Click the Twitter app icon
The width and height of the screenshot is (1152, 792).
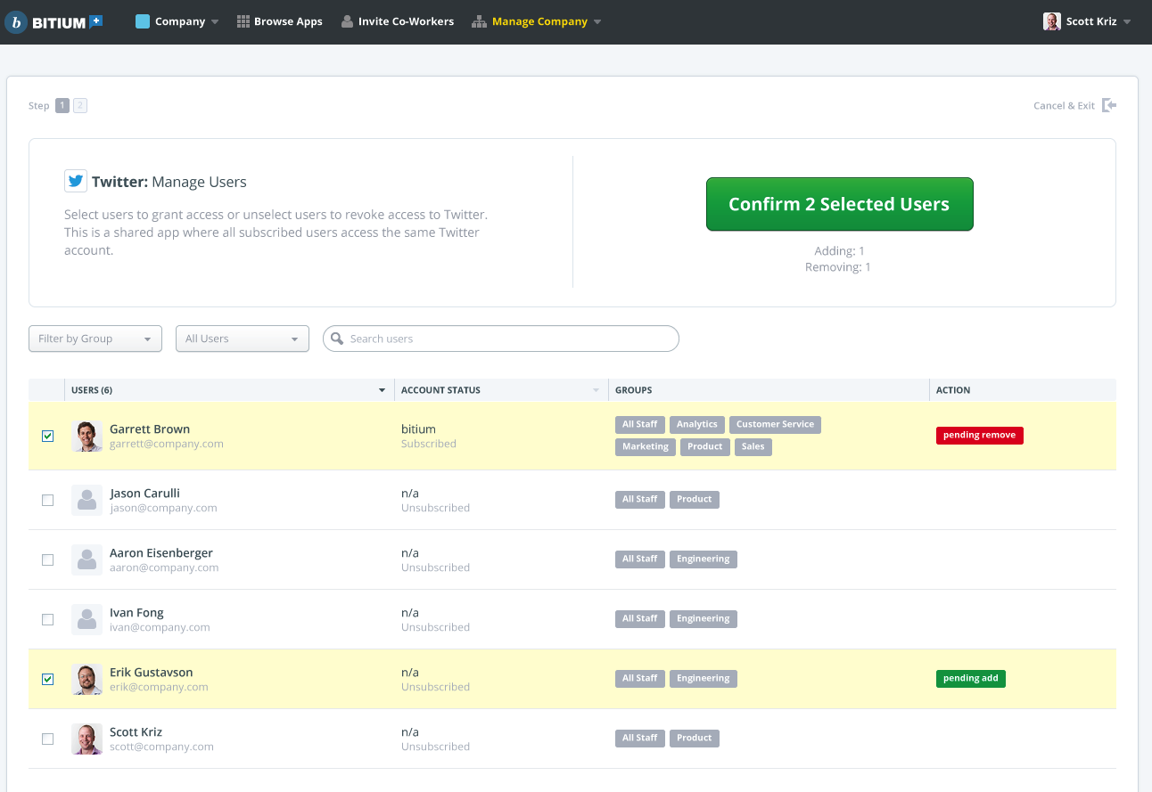click(x=76, y=181)
